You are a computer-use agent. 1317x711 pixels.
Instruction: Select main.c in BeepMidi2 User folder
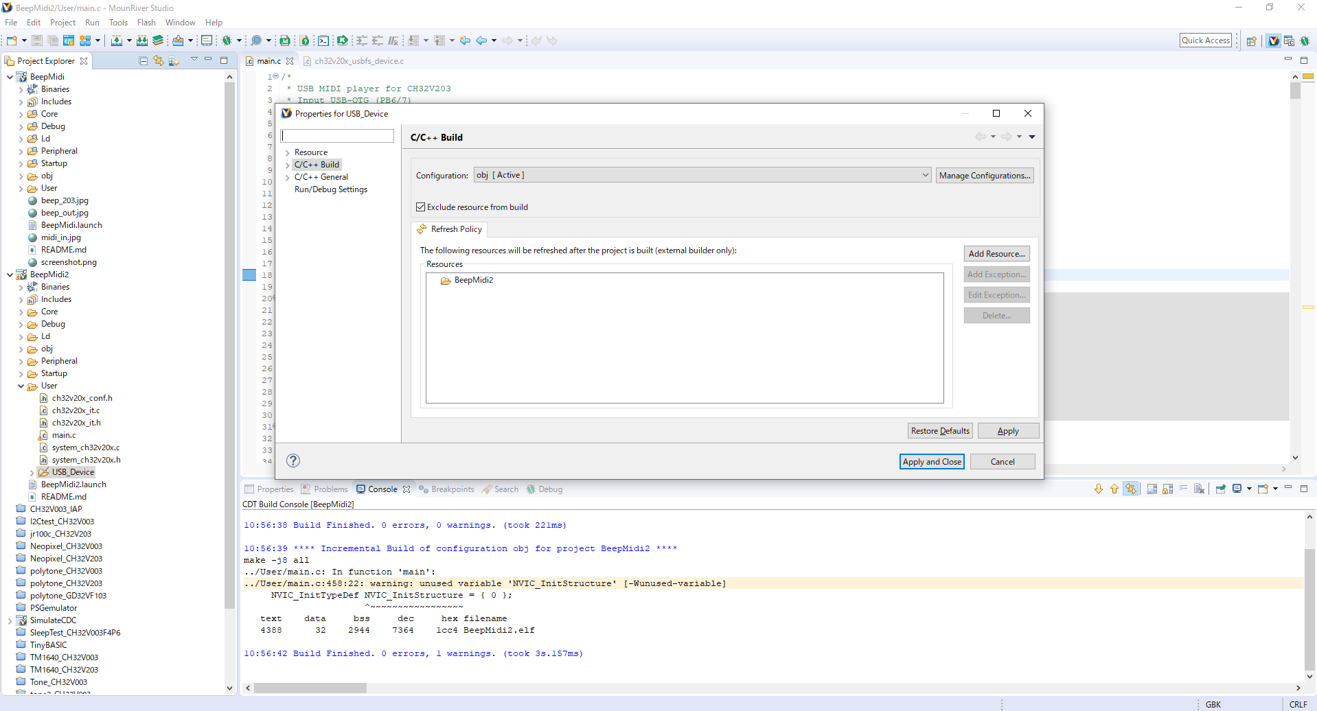point(64,435)
